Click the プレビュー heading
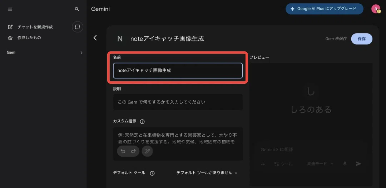 (x=259, y=57)
